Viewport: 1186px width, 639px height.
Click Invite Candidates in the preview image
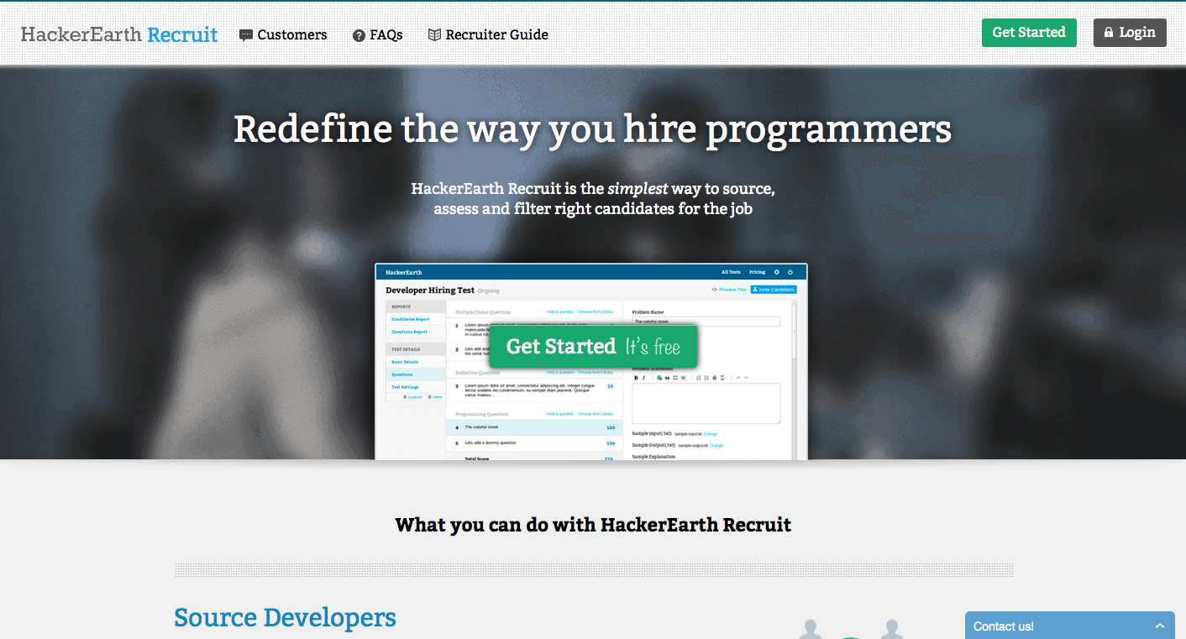(x=773, y=290)
